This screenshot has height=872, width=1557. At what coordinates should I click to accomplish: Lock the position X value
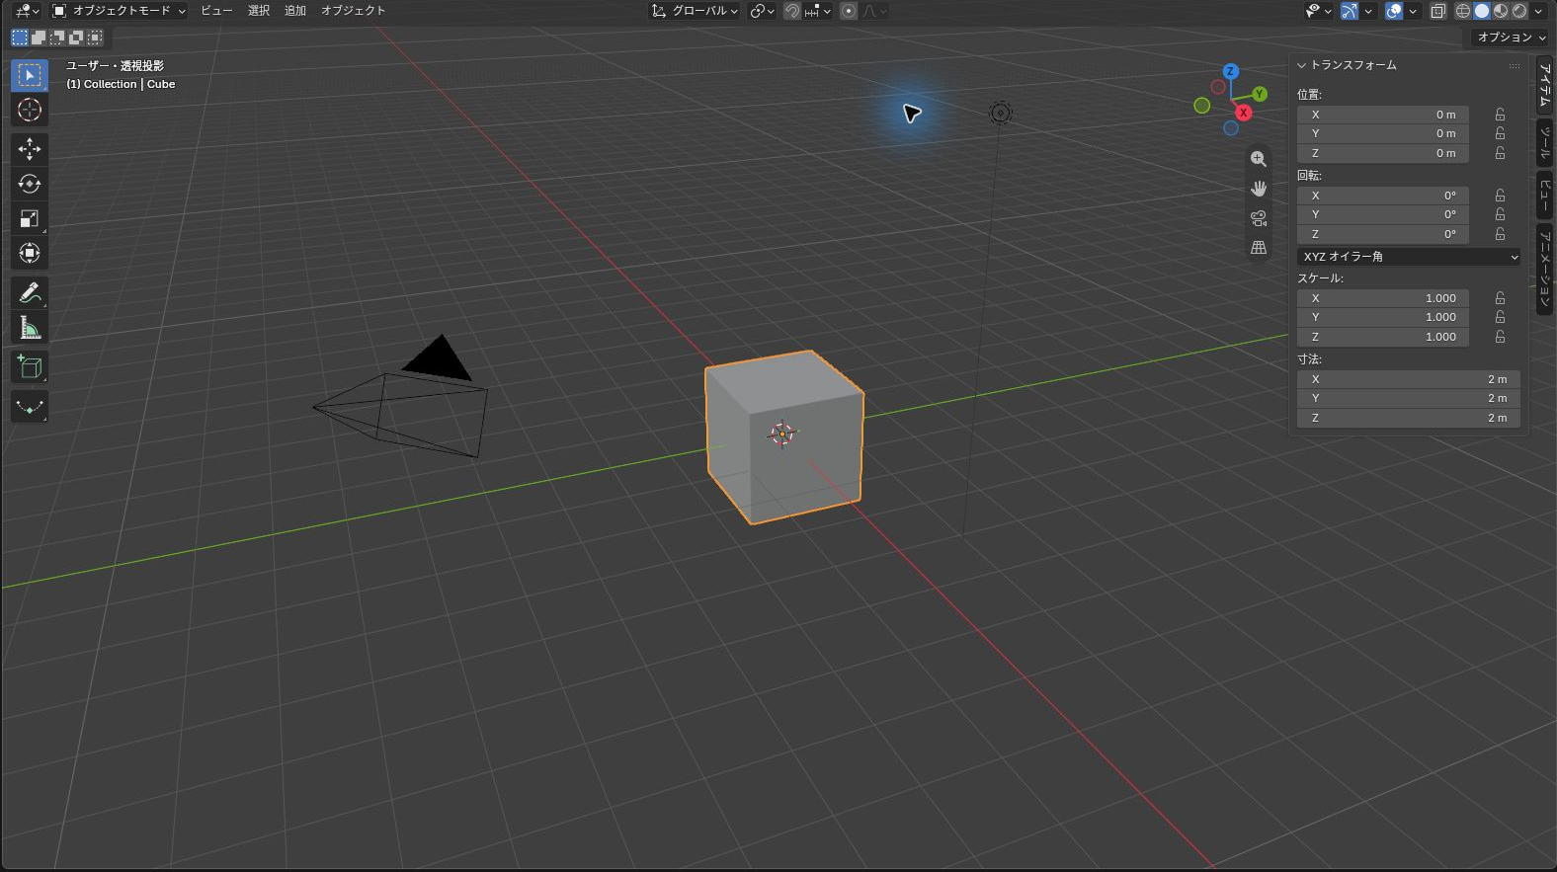[1500, 115]
